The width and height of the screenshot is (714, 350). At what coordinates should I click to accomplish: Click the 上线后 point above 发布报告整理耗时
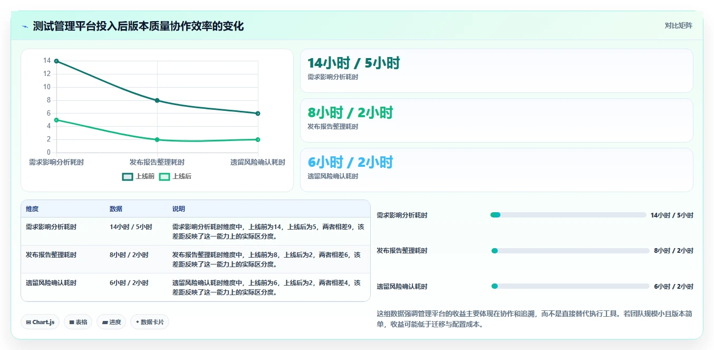[157, 139]
